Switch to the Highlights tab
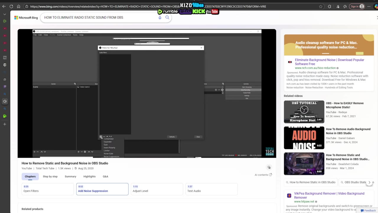The height and width of the screenshot is (213, 378). (x=89, y=176)
